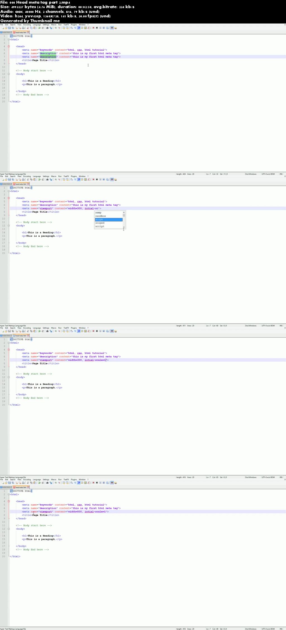Toggle Show all characters in the width=300 intial-scale=1 frame
This screenshot has width=286, height=630.
75,331
